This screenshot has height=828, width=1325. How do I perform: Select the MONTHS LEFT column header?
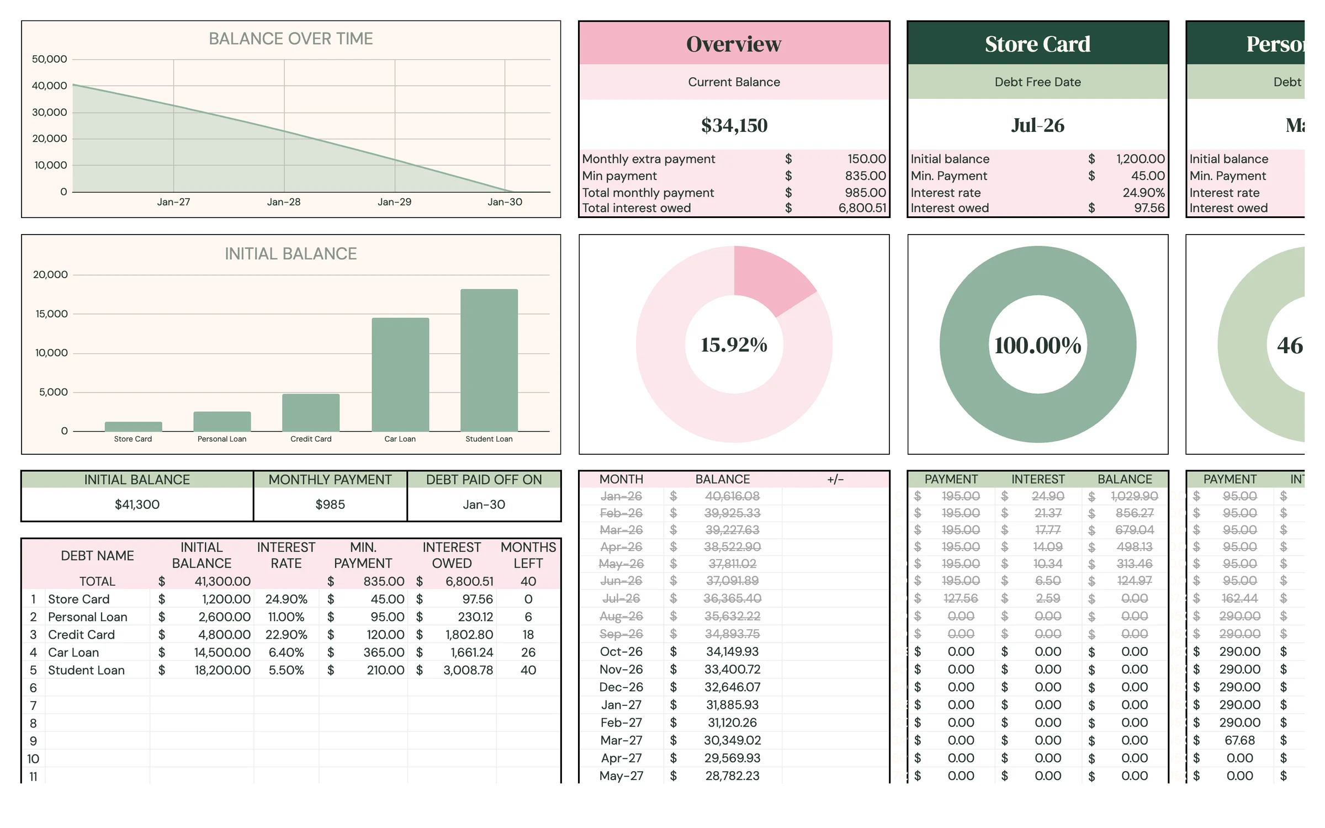528,555
